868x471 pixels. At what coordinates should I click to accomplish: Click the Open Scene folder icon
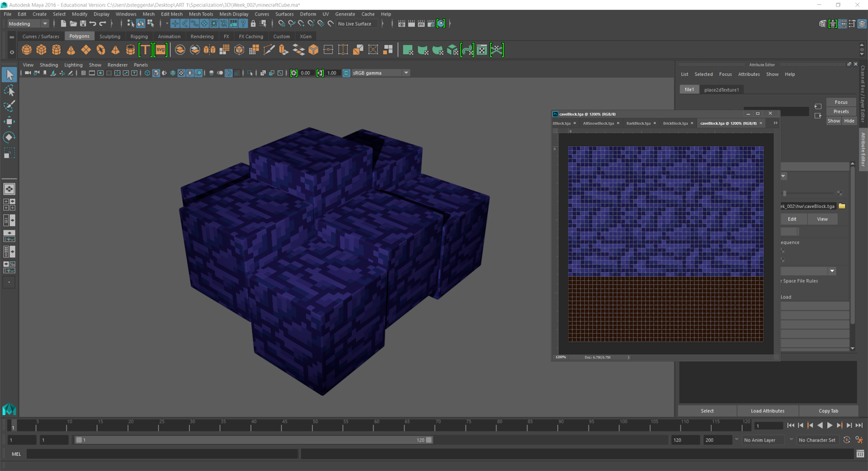[x=73, y=23]
